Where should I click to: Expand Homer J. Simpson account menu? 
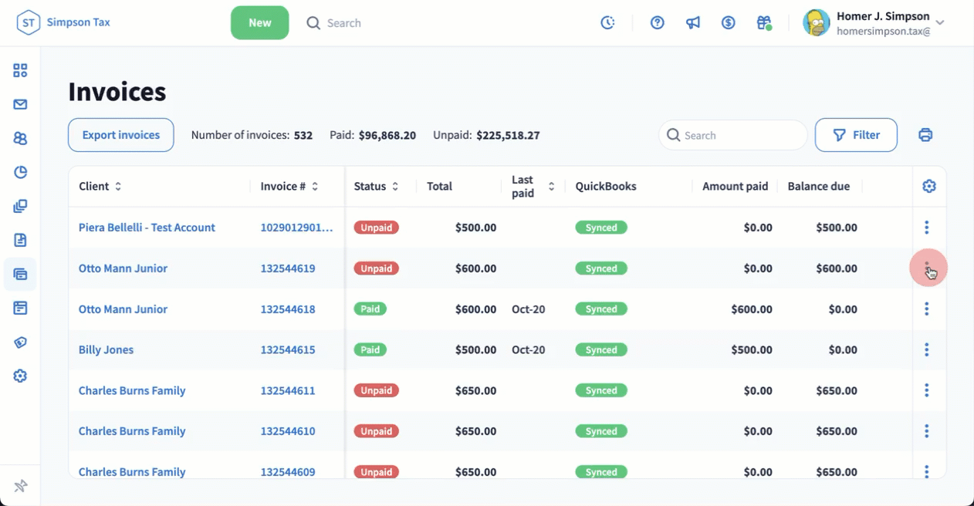940,23
